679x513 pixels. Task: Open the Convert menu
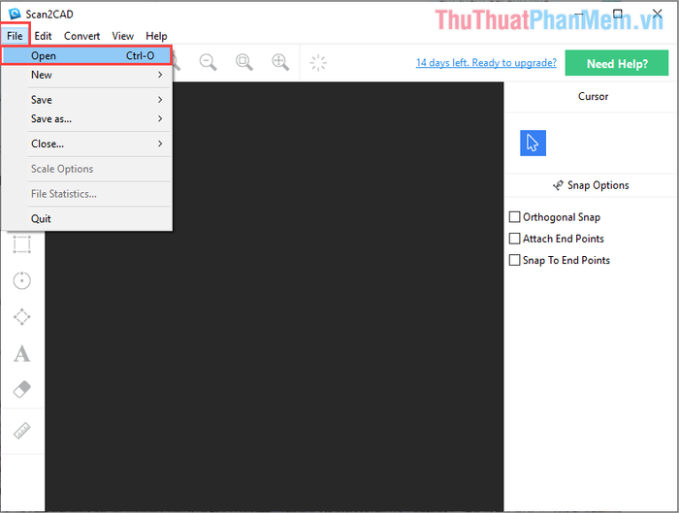click(81, 36)
